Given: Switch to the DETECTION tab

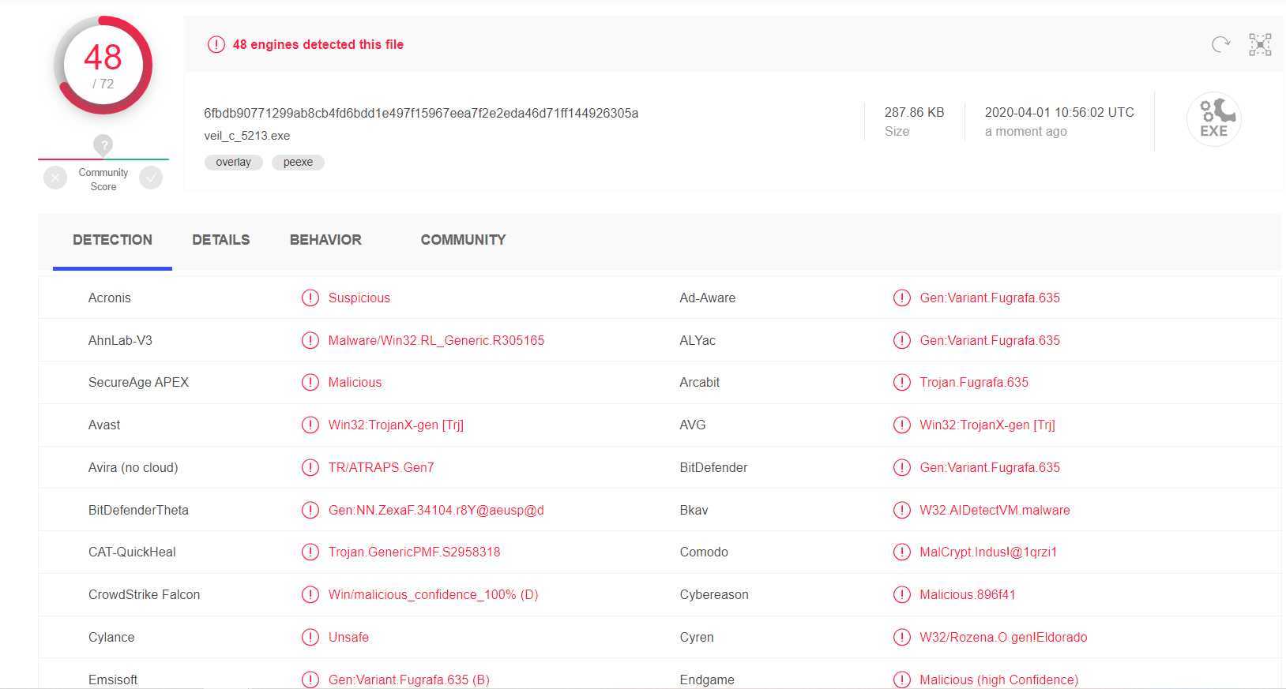Looking at the screenshot, I should 112,240.
